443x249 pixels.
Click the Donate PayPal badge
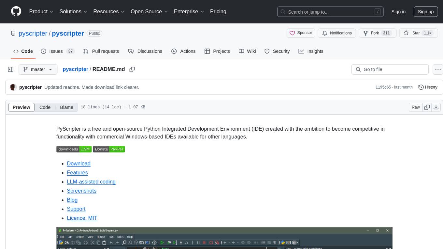tap(109, 149)
